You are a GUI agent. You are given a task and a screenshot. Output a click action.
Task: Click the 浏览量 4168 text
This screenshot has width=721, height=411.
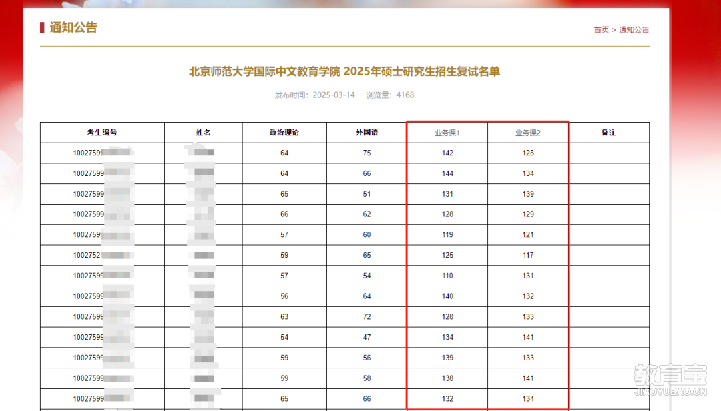coord(390,95)
